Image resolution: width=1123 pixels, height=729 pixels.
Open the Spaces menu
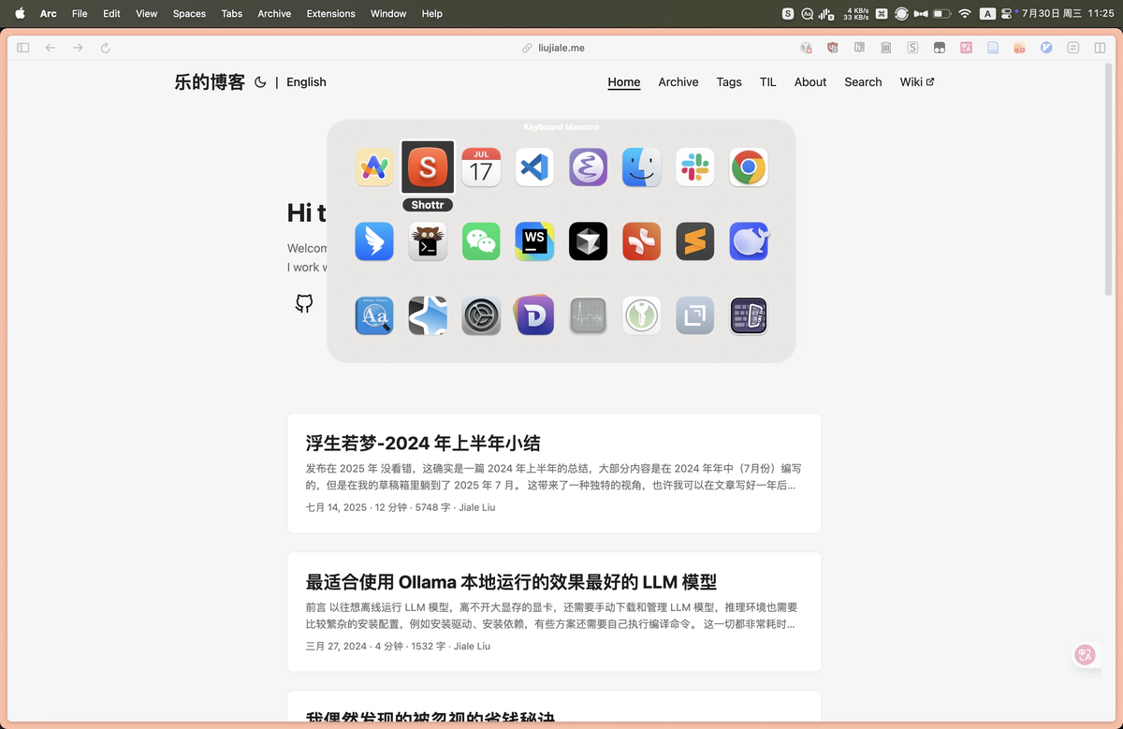(189, 14)
